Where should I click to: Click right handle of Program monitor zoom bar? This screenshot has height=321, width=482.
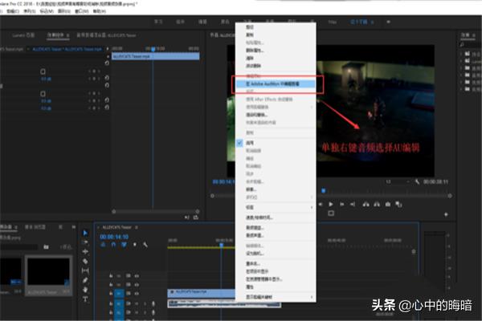point(450,196)
